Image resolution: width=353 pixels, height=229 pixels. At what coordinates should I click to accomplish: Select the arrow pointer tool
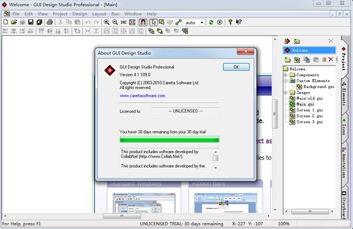tap(154, 22)
